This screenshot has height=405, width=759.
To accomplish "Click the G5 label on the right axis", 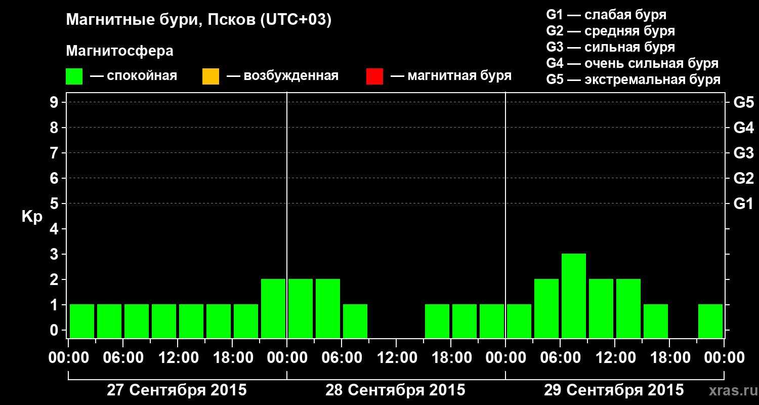I will [x=743, y=102].
